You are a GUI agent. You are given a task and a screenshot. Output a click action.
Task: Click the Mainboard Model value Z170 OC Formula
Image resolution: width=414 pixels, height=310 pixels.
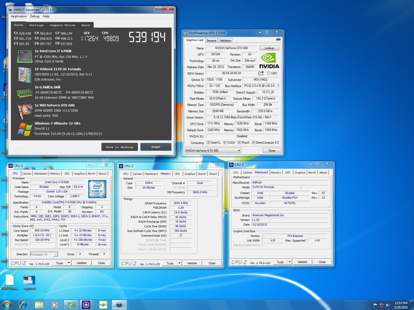click(276, 187)
